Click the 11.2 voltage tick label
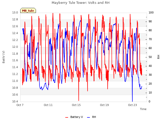 pos(15,74)
